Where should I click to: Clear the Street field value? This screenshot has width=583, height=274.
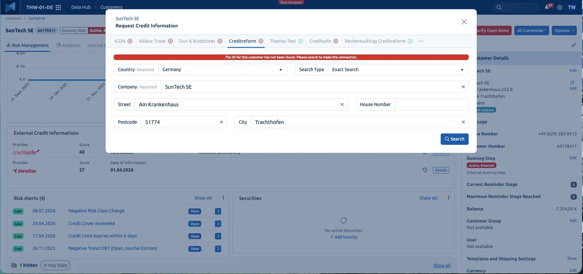click(342, 104)
